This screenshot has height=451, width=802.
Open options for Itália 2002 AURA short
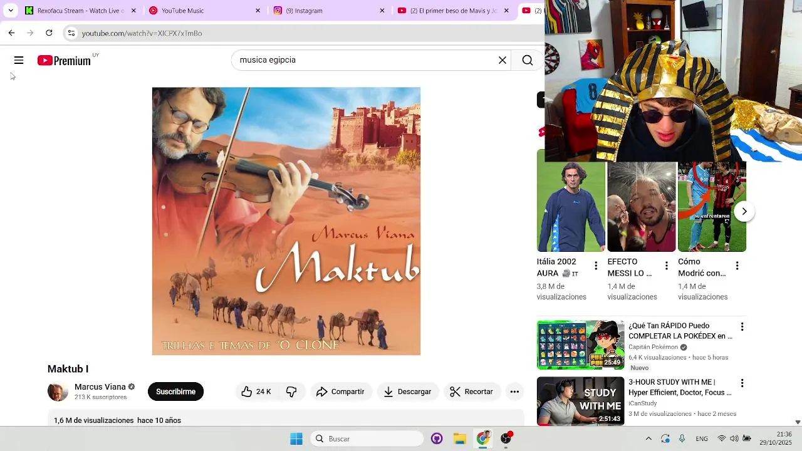(x=596, y=266)
